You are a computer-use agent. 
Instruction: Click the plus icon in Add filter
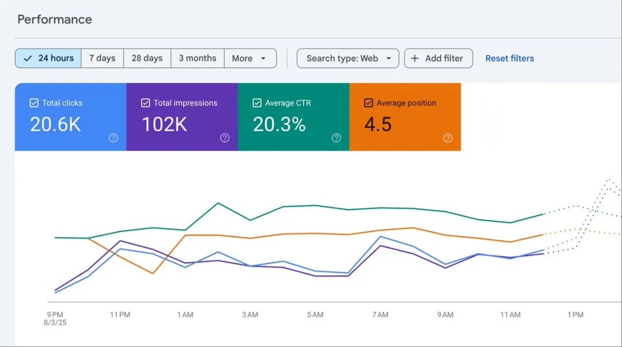point(415,58)
